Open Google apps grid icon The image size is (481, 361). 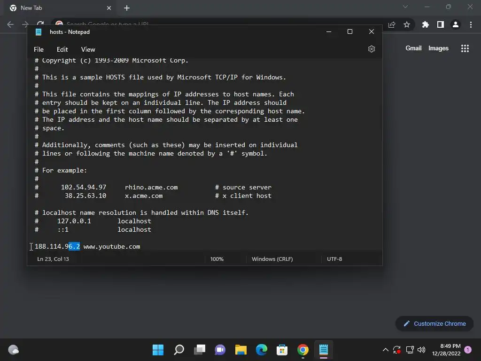(x=465, y=48)
